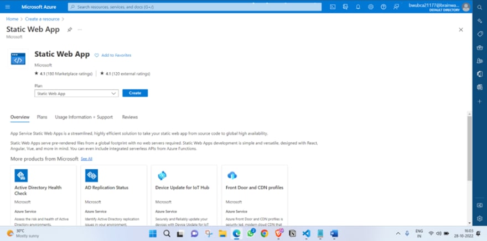Click Front Door and CDN profiles icon
This screenshot has width=487, height=241.
point(232,175)
